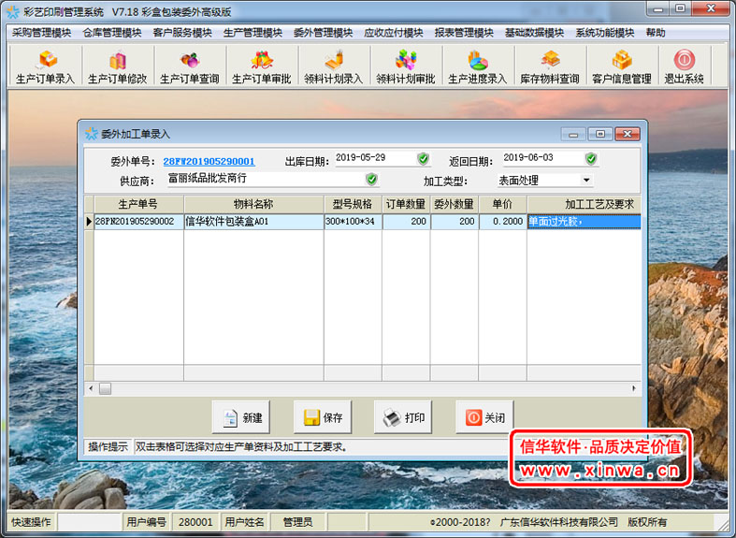
Task: Select the price cell 0.2000
Action: pyautogui.click(x=503, y=222)
